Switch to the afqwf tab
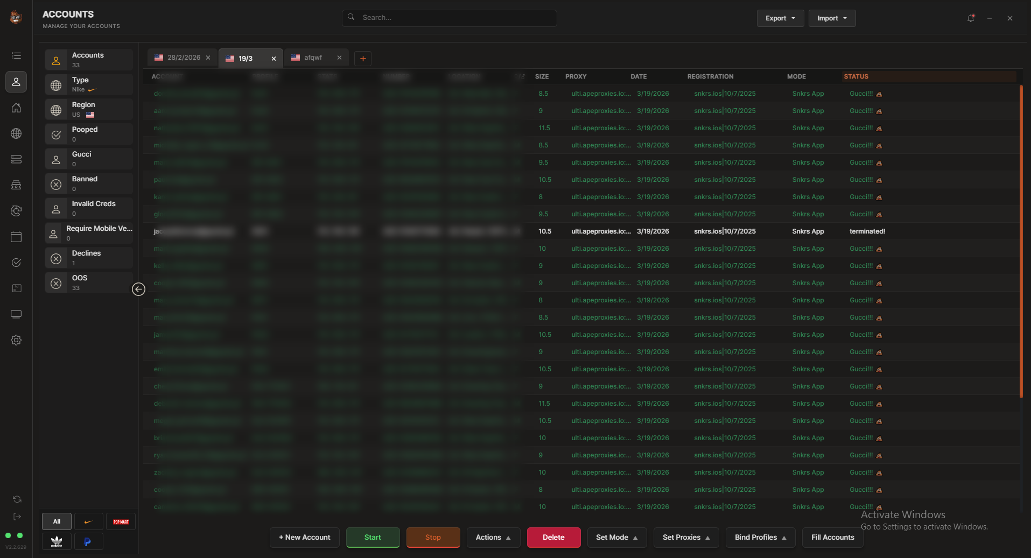This screenshot has width=1031, height=558. pos(313,58)
